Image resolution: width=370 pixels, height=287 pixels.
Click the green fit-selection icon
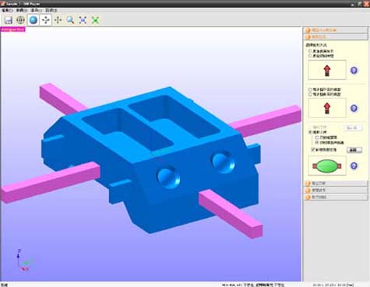click(x=95, y=20)
